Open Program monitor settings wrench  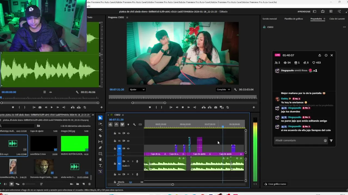point(235,89)
